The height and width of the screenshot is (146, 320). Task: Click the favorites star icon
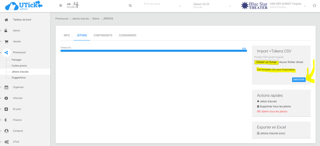point(314,5)
